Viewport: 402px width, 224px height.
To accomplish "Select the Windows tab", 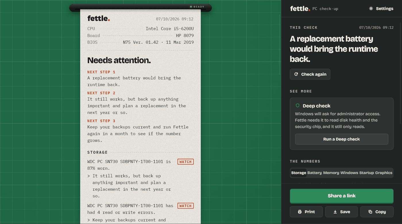I will [349, 173].
